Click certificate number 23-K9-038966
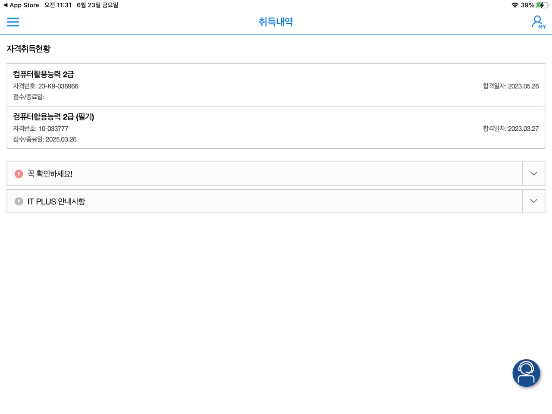 (58, 86)
